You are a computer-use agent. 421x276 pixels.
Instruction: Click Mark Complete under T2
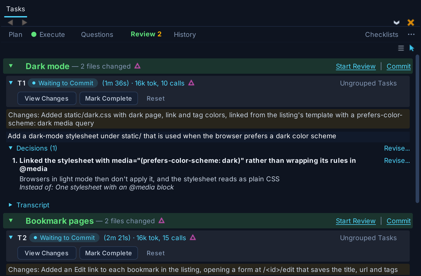tap(108, 253)
